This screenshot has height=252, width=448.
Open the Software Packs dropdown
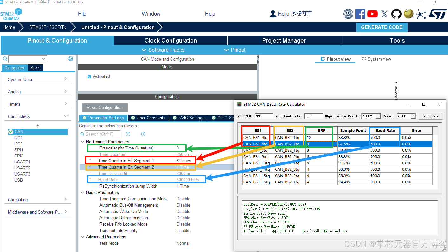163,50
